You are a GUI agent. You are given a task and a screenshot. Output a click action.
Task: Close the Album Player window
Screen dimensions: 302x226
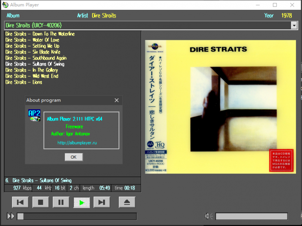pos(292,5)
